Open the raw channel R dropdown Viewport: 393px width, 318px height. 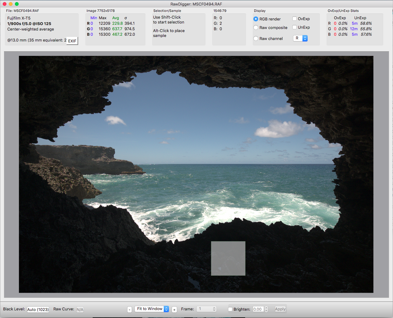click(x=300, y=38)
